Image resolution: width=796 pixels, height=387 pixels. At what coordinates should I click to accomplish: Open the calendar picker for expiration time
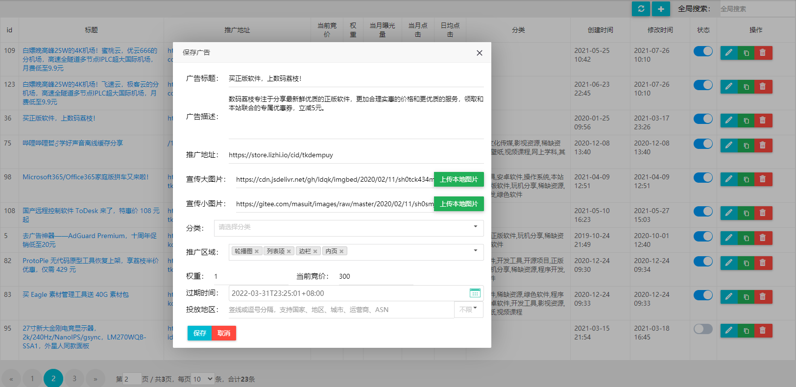click(x=475, y=293)
